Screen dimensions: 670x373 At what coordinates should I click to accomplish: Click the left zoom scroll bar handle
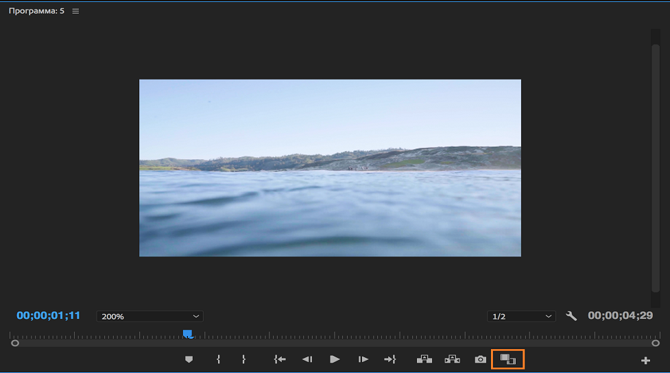click(15, 343)
